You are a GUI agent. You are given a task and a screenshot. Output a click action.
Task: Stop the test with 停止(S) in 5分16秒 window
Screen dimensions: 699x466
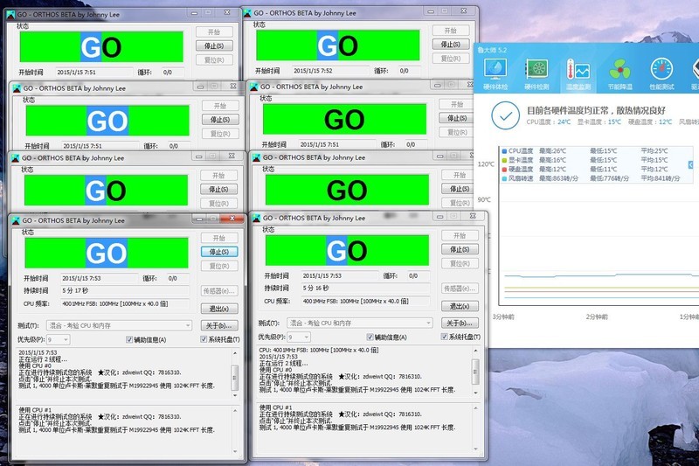pyautogui.click(x=460, y=249)
